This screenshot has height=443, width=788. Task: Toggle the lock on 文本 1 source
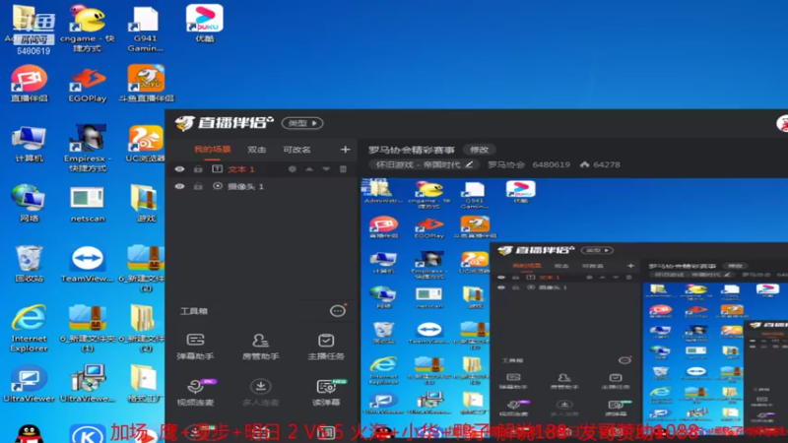(x=198, y=169)
